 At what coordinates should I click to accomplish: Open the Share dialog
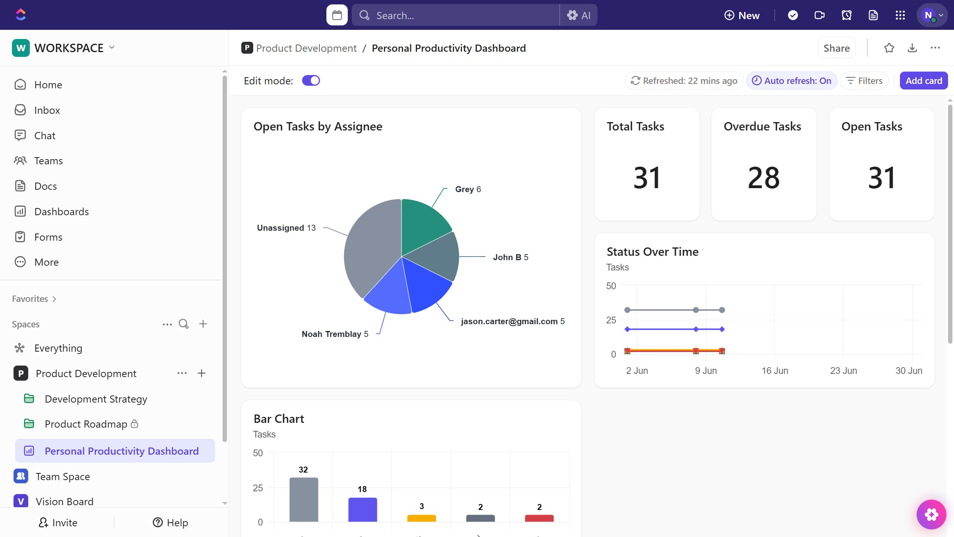tap(836, 48)
